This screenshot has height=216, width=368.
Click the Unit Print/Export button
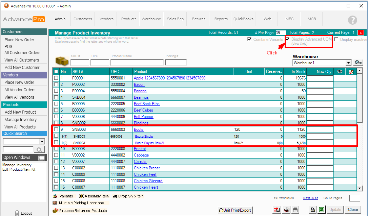point(235,210)
